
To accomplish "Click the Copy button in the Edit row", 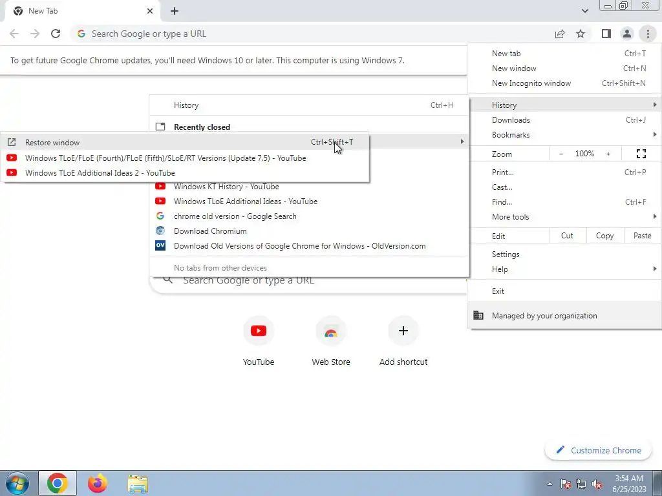I will coord(604,236).
